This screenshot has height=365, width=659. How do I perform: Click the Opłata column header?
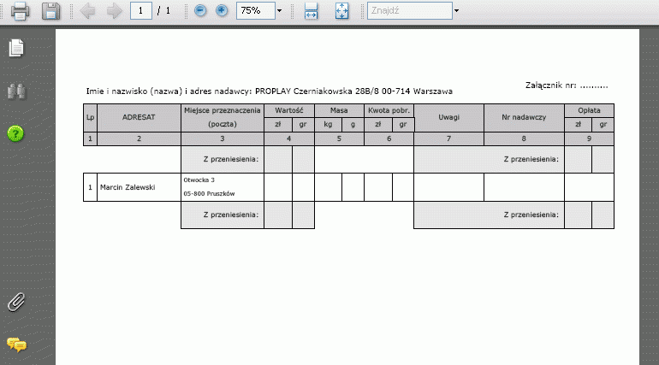tap(589, 111)
